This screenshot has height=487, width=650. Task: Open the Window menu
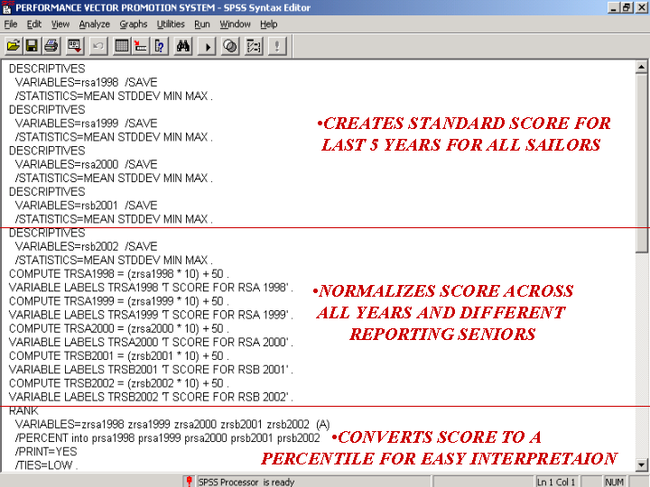(x=235, y=24)
